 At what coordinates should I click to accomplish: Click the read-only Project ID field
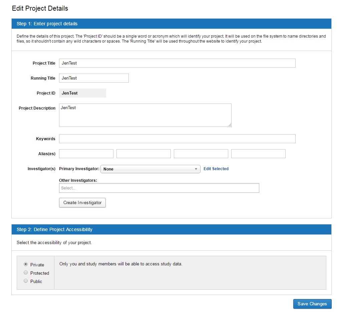pyautogui.click(x=82, y=93)
